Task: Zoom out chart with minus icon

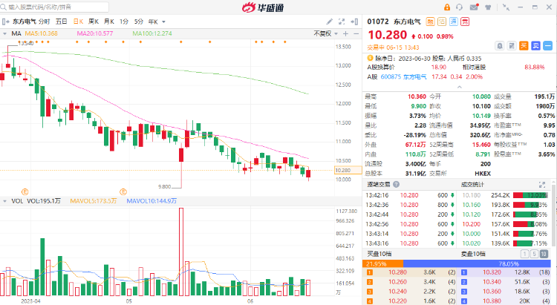Action: click(356, 33)
